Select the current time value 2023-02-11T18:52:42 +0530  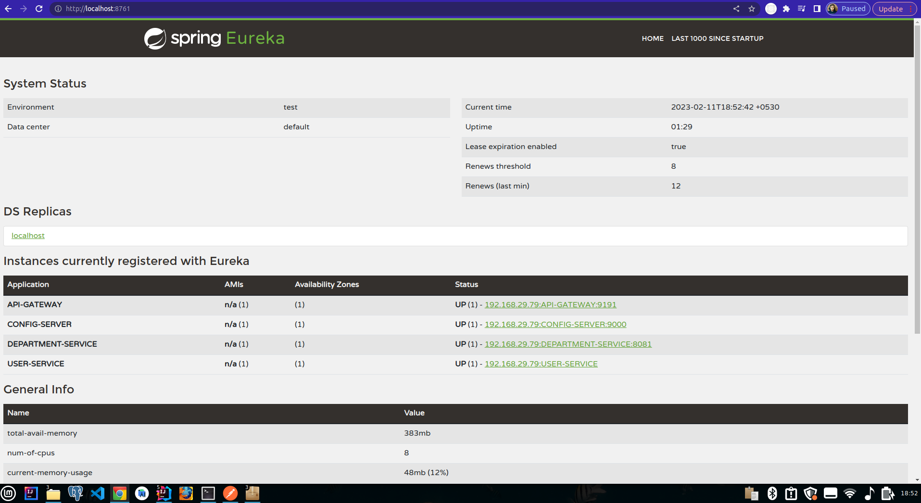click(725, 107)
